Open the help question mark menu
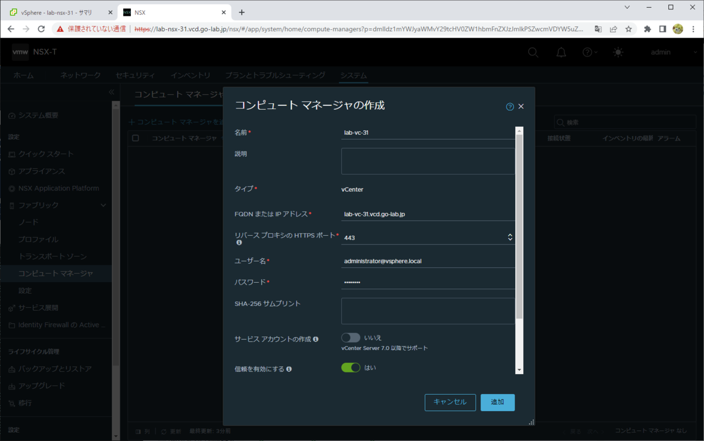 (589, 52)
